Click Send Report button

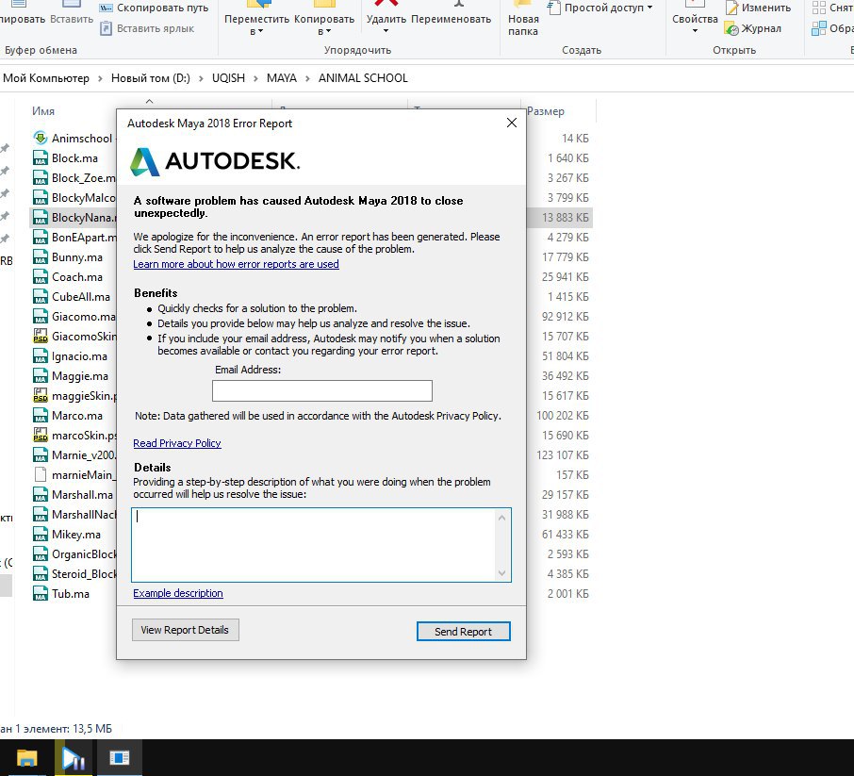(463, 631)
